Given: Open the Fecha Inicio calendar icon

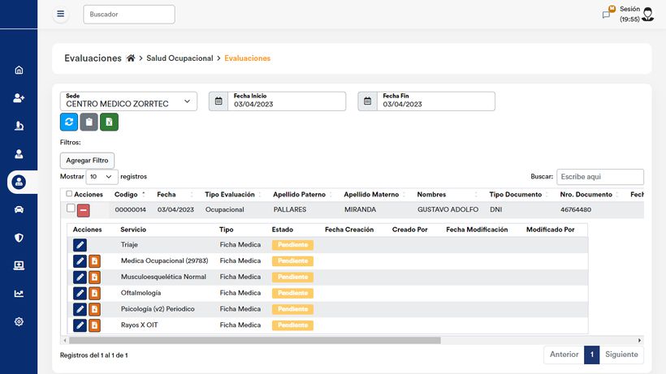Looking at the screenshot, I should pyautogui.click(x=218, y=101).
